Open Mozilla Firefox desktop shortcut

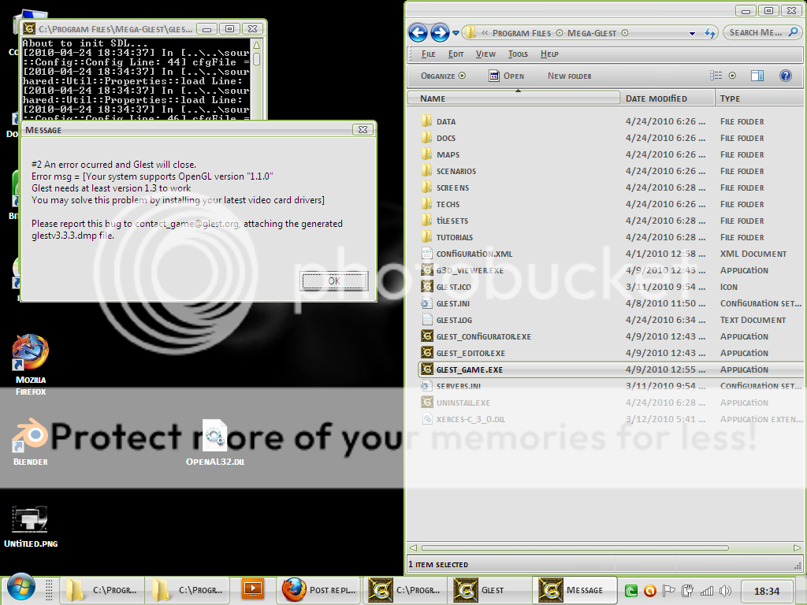coord(31,365)
